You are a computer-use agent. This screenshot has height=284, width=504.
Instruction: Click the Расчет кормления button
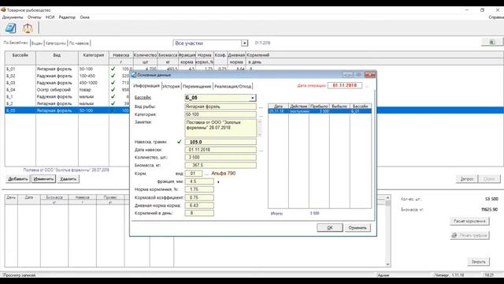pos(469,221)
